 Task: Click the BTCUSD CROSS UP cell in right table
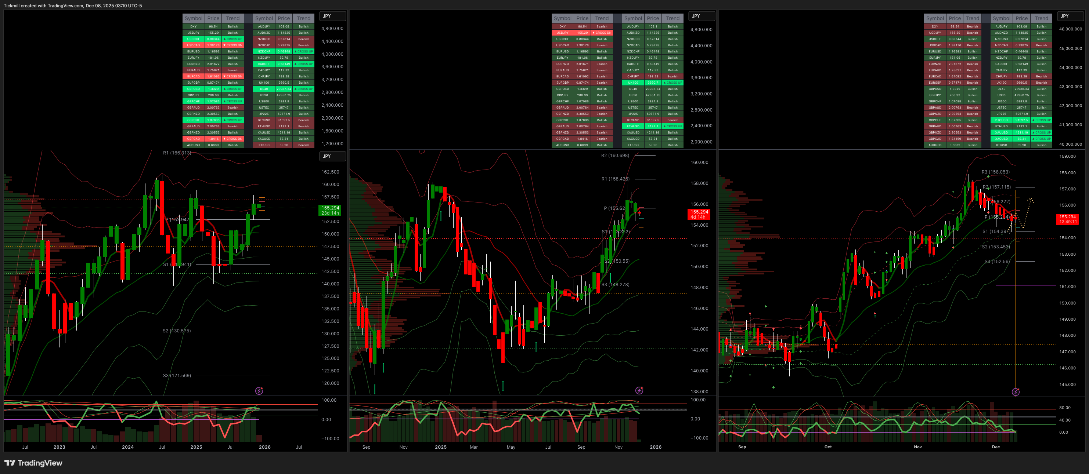pyautogui.click(x=1041, y=120)
